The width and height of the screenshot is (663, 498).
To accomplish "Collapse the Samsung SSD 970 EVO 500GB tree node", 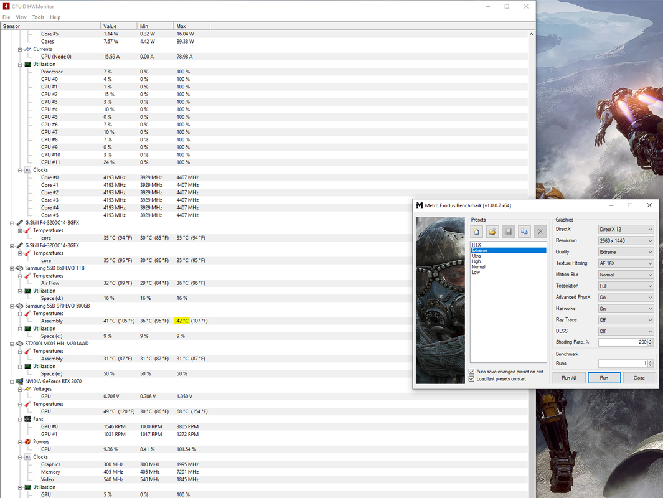I will click(12, 306).
